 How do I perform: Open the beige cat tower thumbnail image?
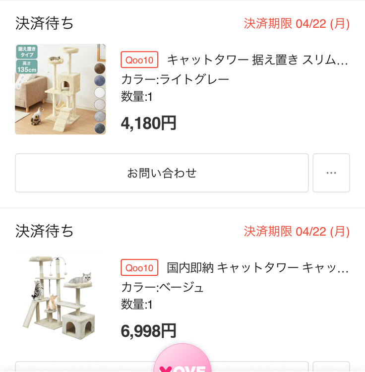coord(60,297)
